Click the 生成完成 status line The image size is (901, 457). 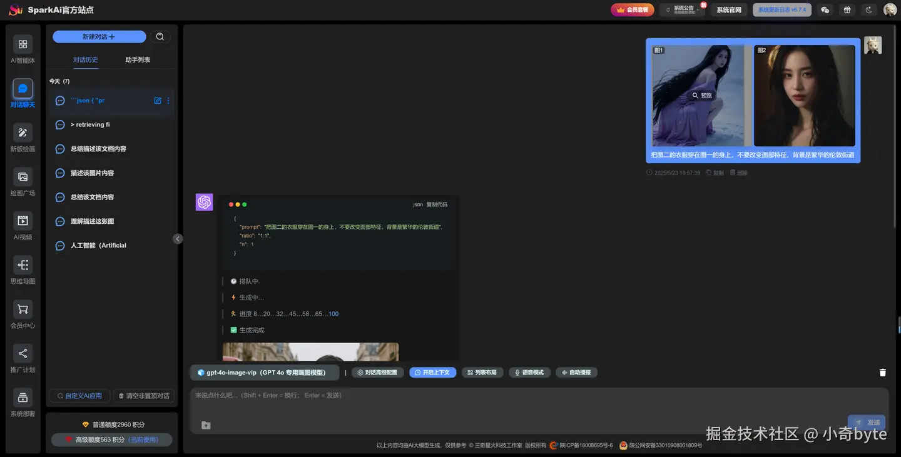(247, 330)
